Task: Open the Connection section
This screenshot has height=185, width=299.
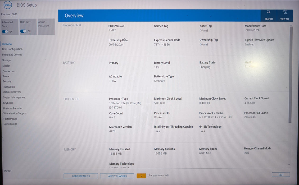Action: coord(8,71)
